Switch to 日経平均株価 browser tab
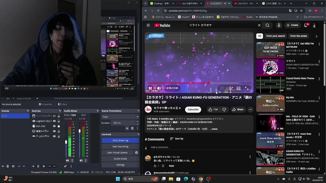 coord(190,4)
